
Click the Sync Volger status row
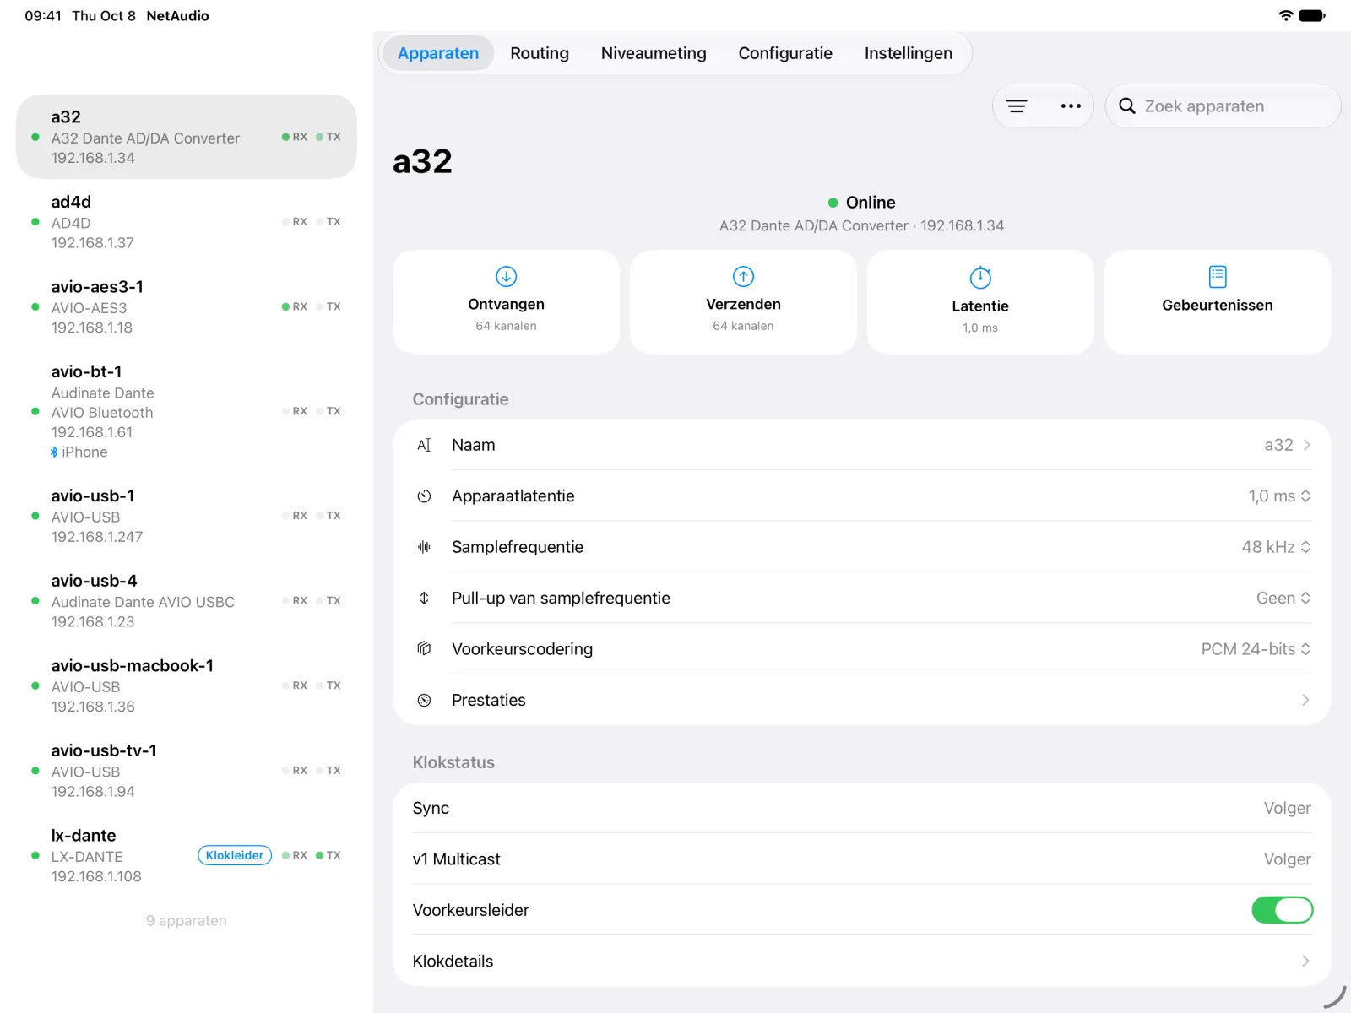[862, 808]
